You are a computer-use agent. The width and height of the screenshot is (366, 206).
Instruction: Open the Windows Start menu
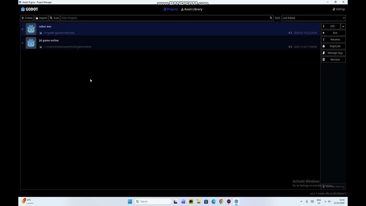pyautogui.click(x=130, y=201)
